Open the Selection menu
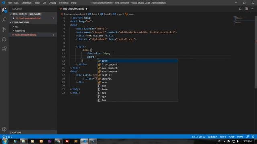This screenshot has width=257, height=144. 27,3
